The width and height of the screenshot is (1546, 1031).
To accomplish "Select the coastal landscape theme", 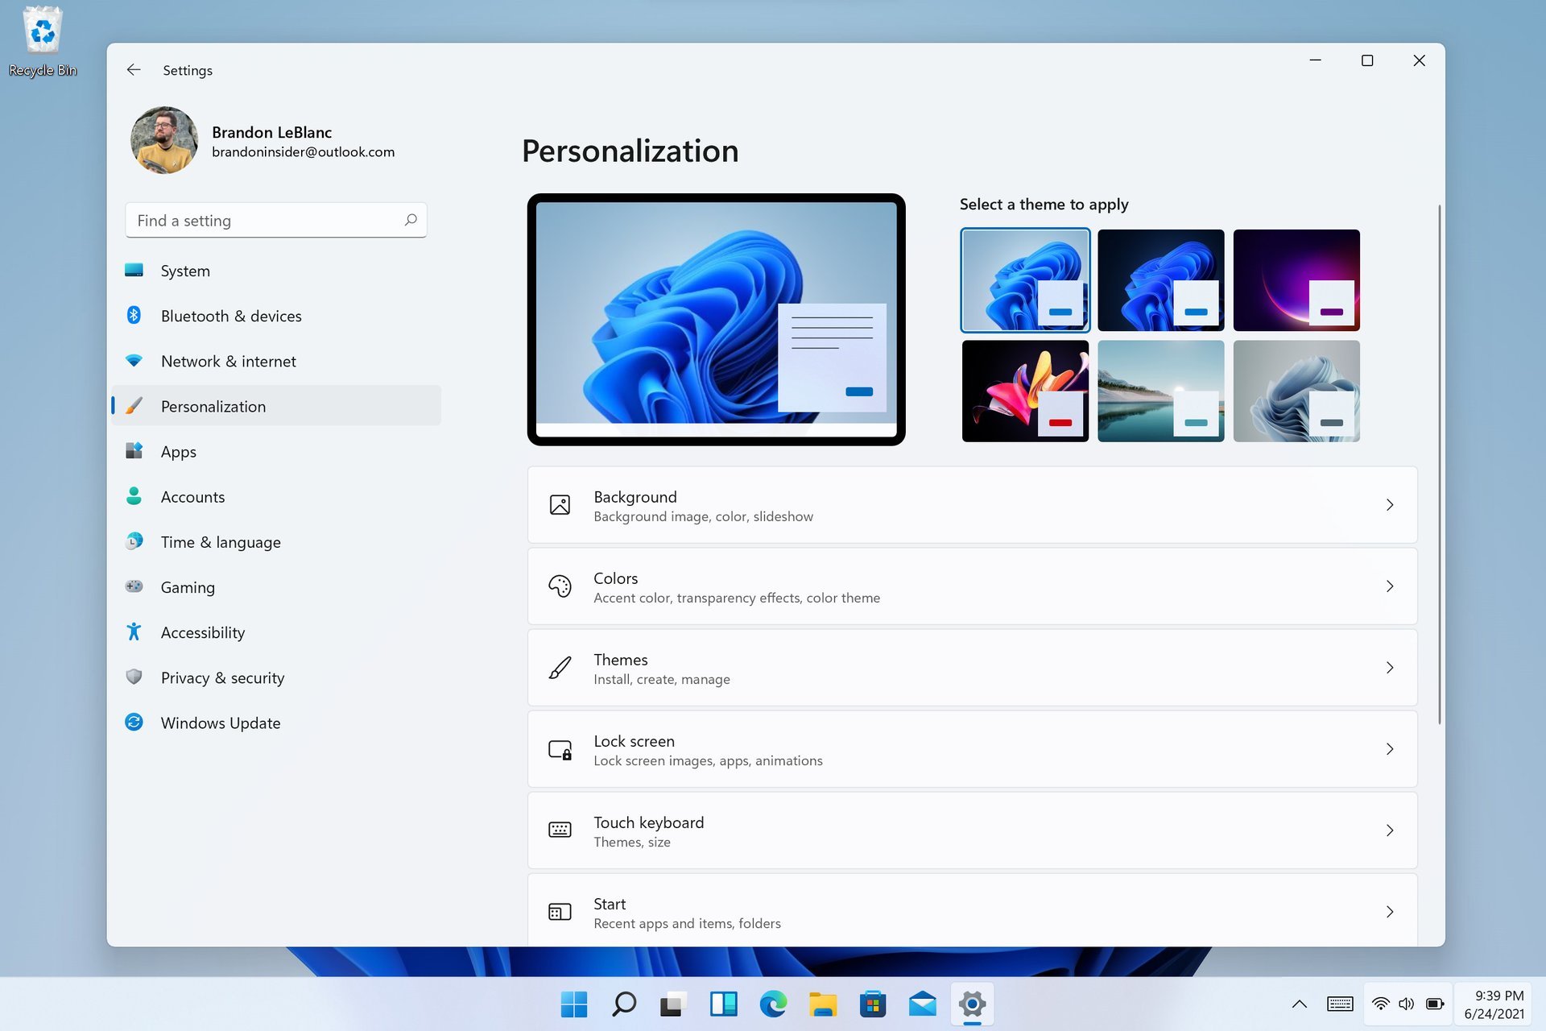I will tap(1159, 390).
